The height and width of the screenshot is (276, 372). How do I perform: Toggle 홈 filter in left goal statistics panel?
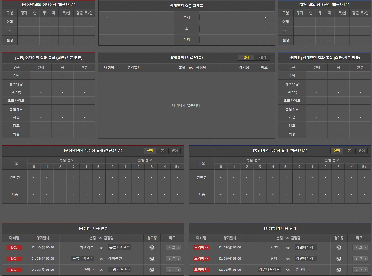coord(162,151)
